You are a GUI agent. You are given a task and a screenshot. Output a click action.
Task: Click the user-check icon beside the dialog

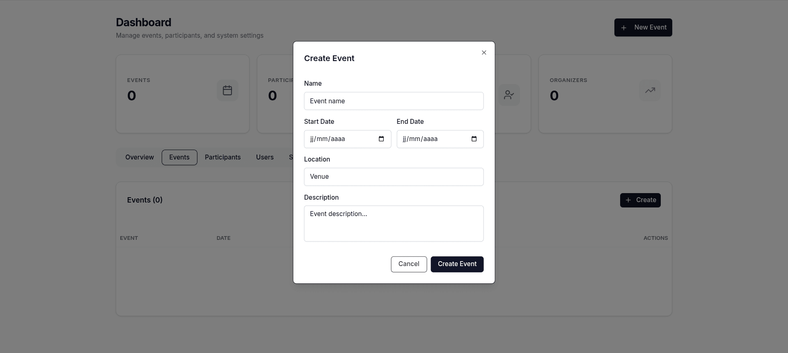[x=509, y=95]
